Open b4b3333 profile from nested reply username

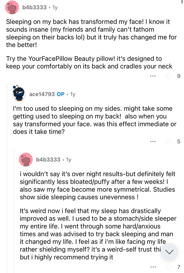[48, 159]
